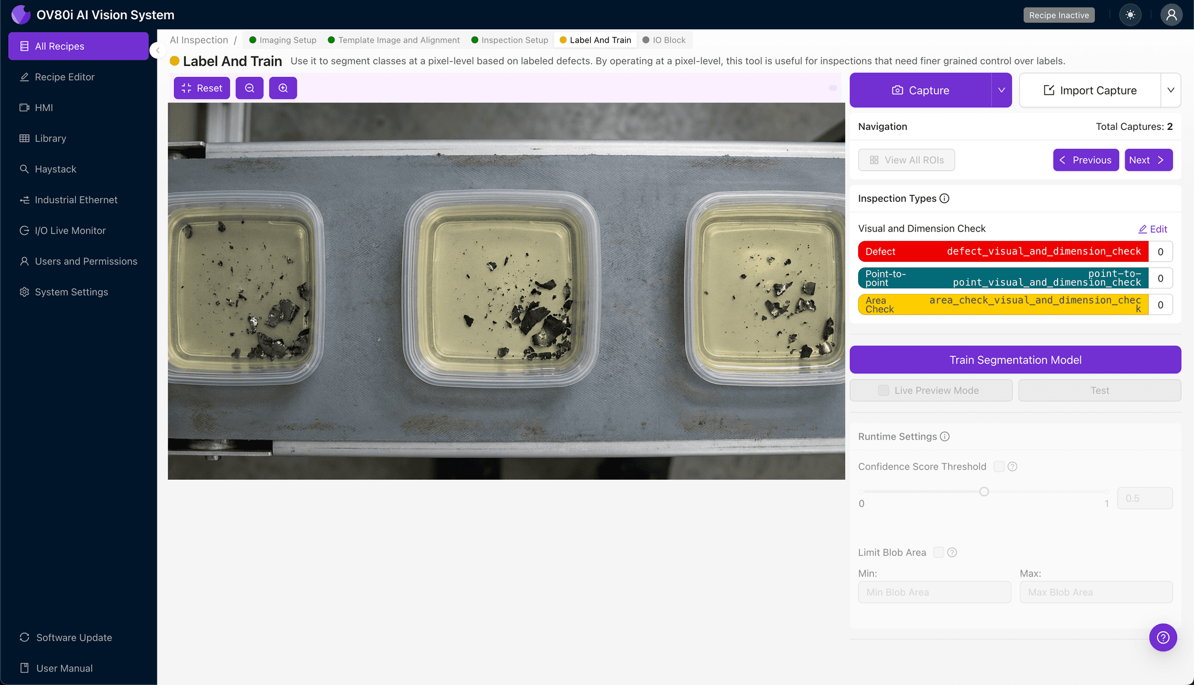
Task: Open the I/O Live Monitor
Action: tap(69, 230)
